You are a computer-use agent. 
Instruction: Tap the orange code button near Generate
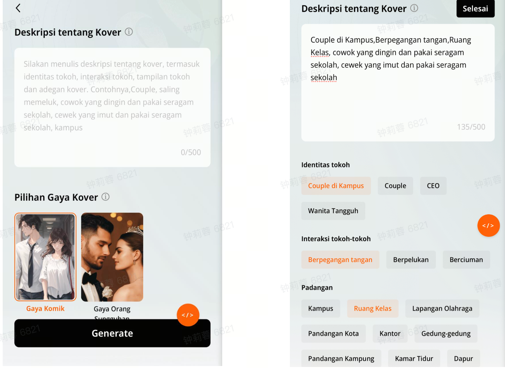pos(188,315)
